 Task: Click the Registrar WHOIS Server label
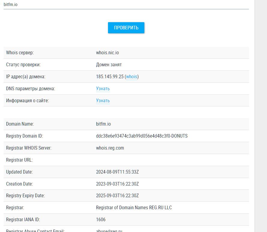click(29, 148)
